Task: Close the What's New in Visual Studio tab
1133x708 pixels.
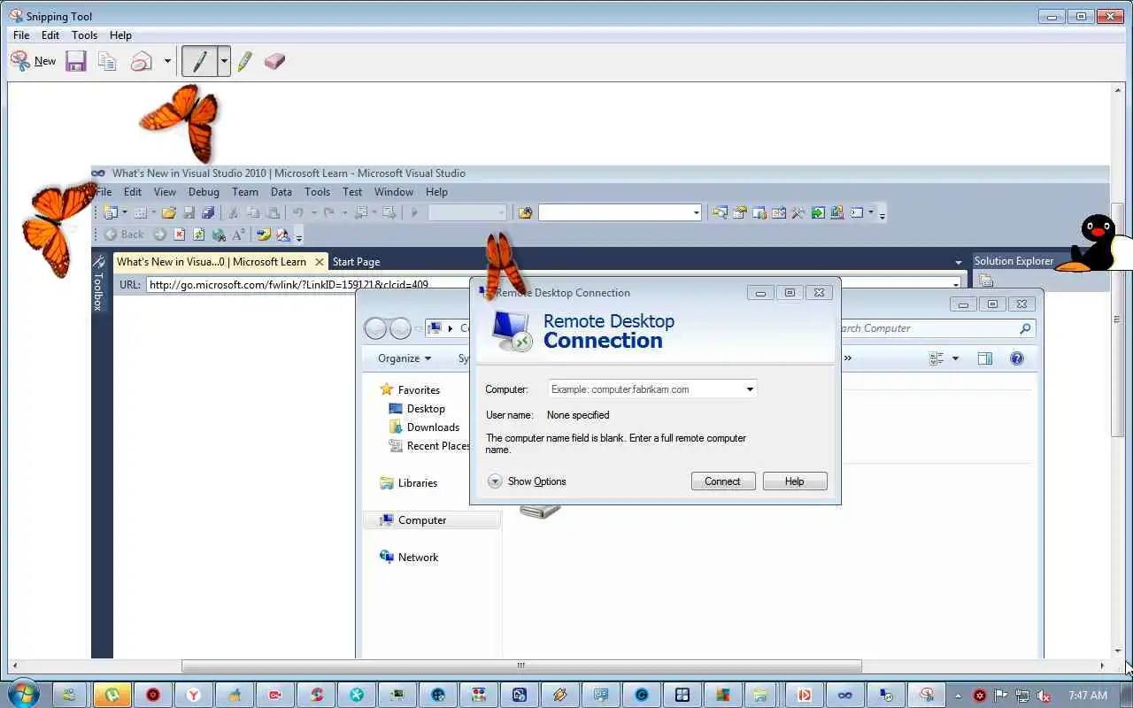Action: pyautogui.click(x=320, y=262)
